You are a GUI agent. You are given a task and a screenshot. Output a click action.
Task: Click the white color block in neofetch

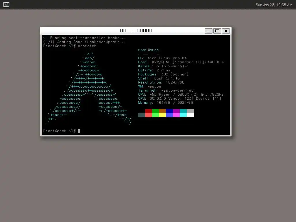(190, 115)
